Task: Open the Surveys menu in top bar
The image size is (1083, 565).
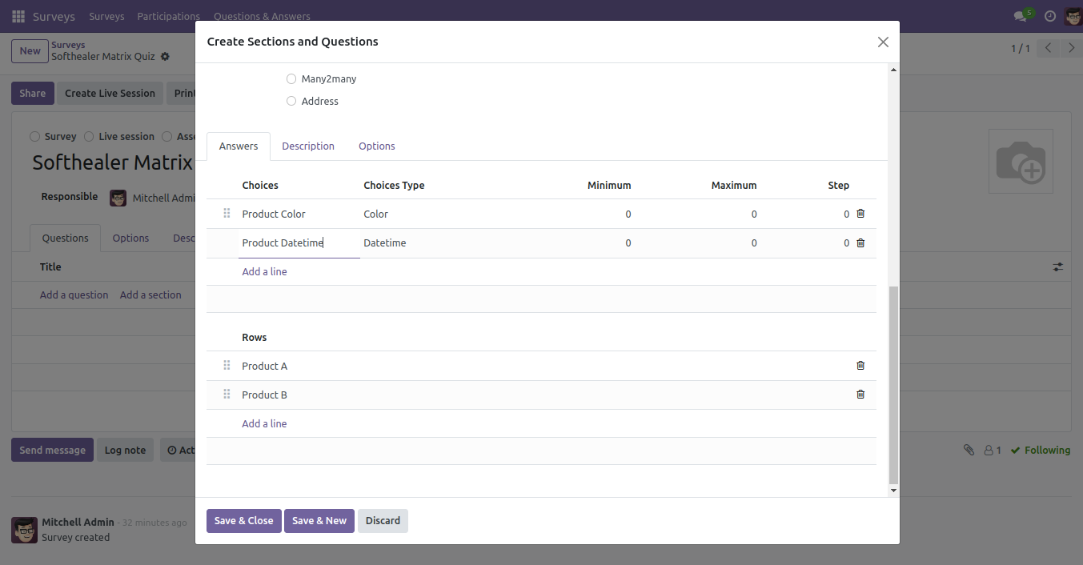Action: click(106, 16)
